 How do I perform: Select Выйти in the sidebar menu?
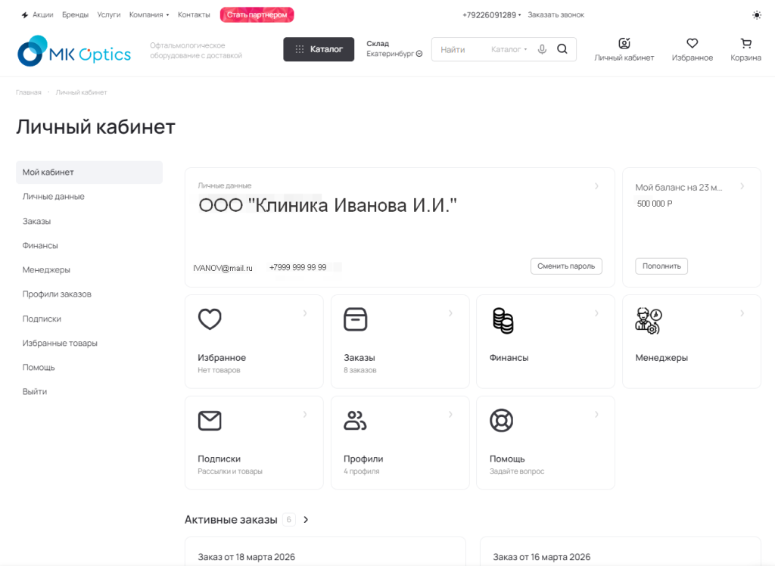(x=35, y=392)
